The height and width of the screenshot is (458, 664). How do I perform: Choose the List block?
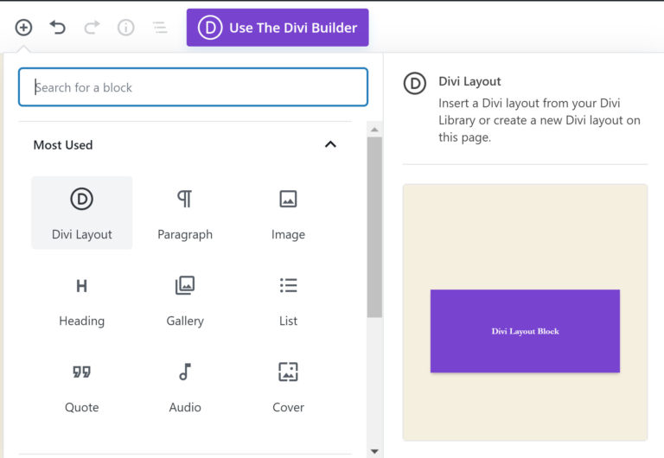[288, 300]
